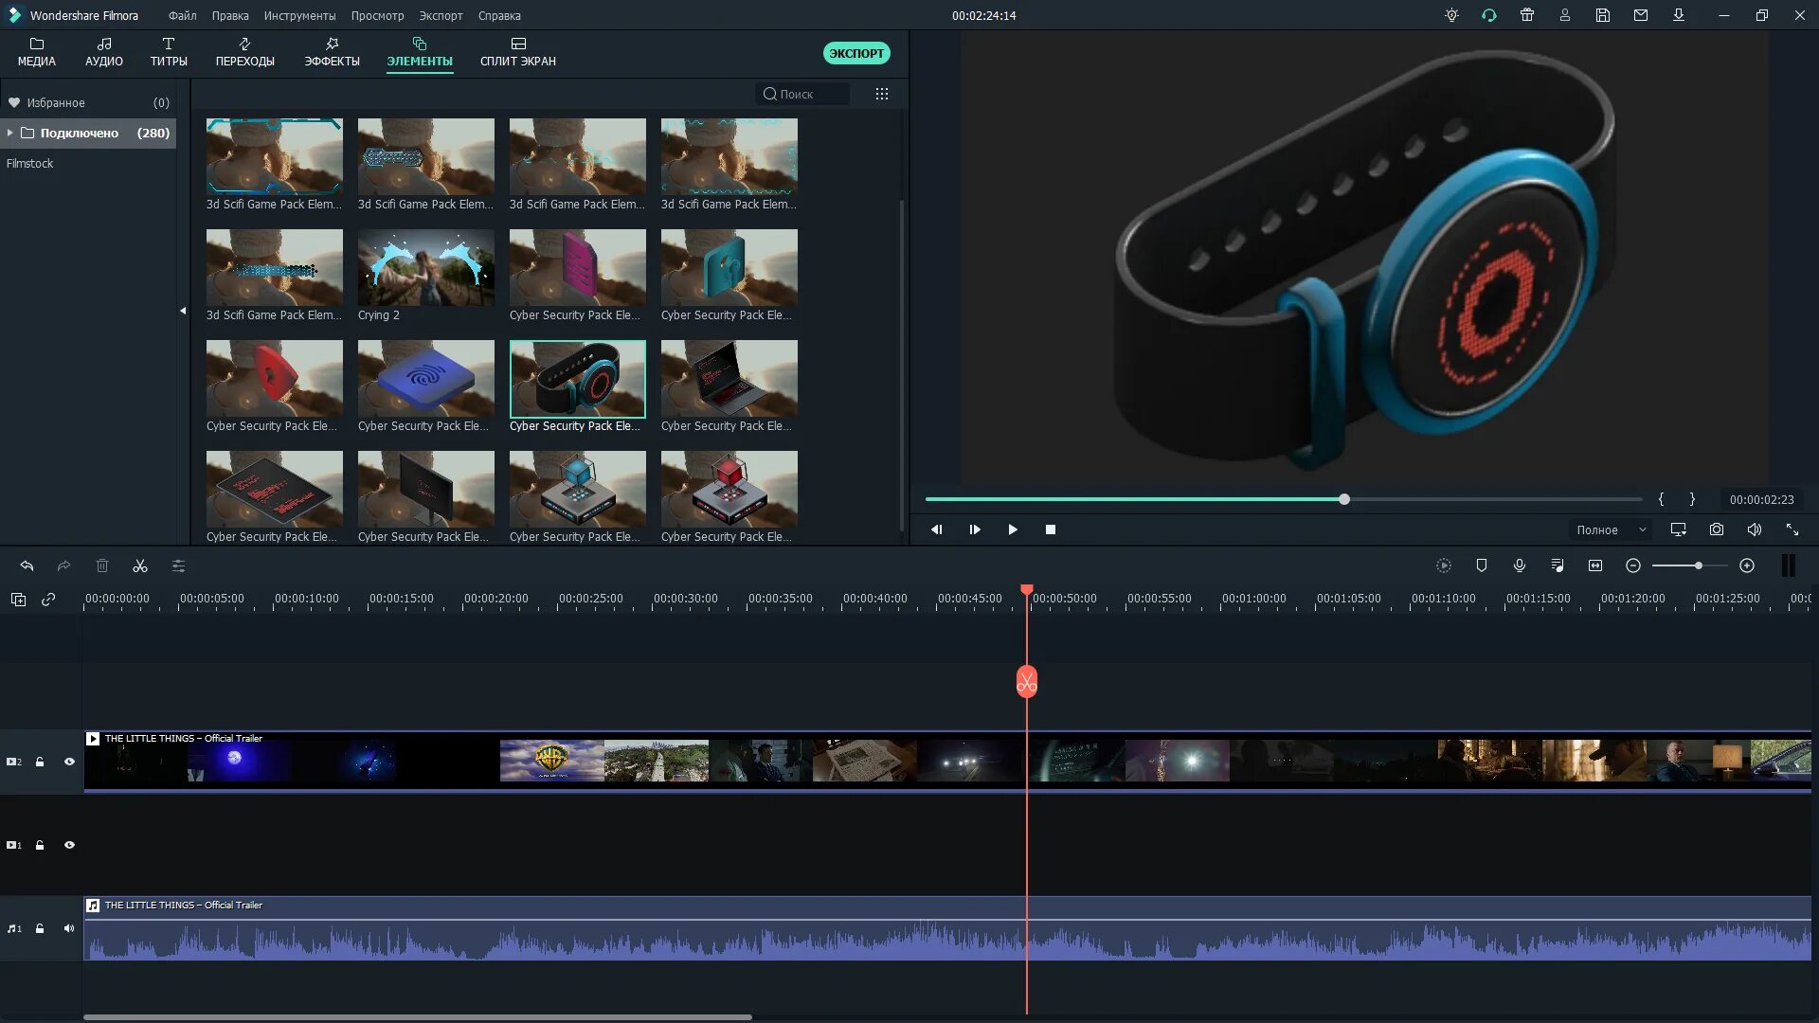Toggle eye/visibility on video track V2
Screen dimensions: 1819x1023
pos(69,762)
